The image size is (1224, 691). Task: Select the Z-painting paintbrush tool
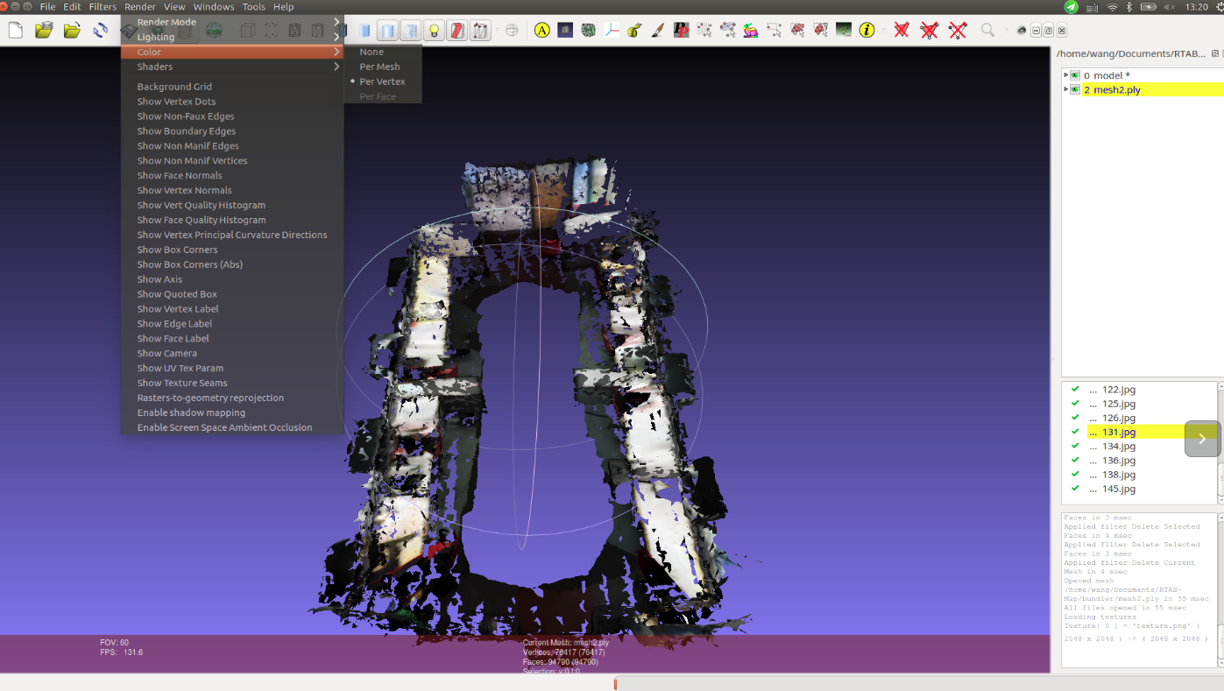coord(657,31)
